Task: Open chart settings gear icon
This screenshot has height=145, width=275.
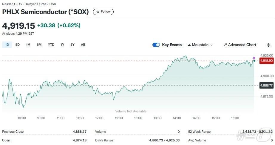Action: [268, 45]
